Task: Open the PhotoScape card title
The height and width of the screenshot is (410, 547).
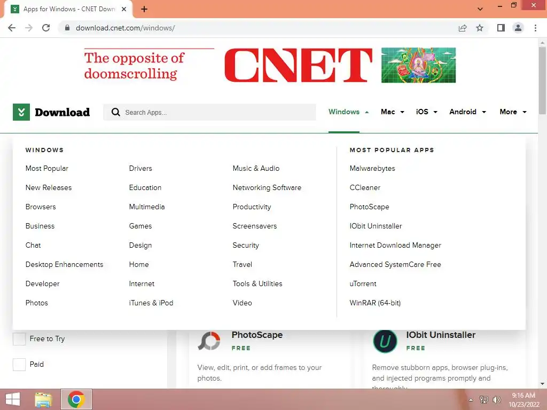Action: pyautogui.click(x=257, y=335)
